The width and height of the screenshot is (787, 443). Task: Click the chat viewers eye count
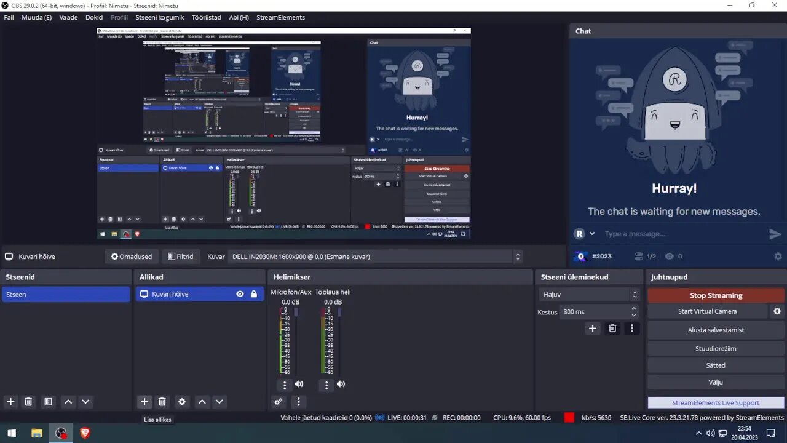coord(673,257)
